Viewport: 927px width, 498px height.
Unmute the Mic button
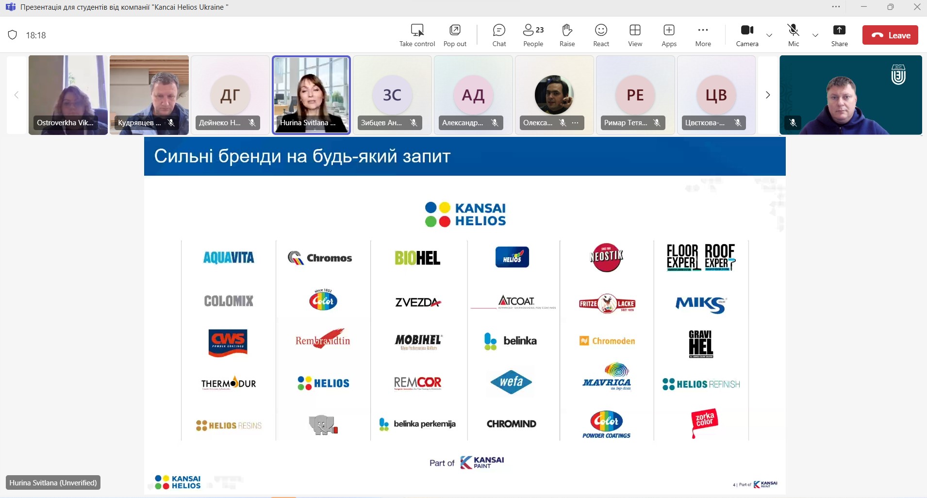pyautogui.click(x=794, y=35)
